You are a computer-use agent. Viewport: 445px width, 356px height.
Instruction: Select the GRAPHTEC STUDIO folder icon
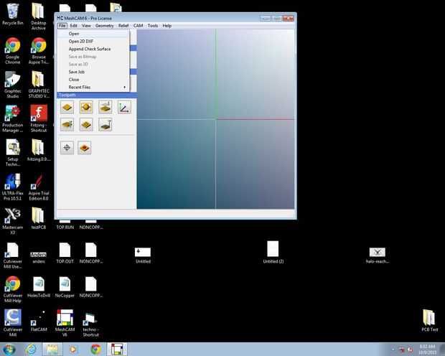(x=39, y=85)
